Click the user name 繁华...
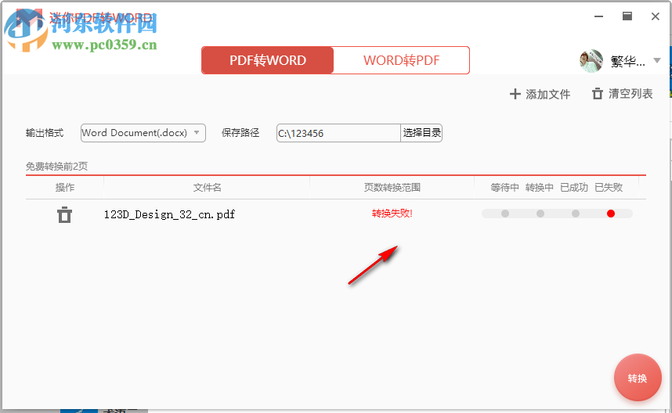 pyautogui.click(x=627, y=61)
